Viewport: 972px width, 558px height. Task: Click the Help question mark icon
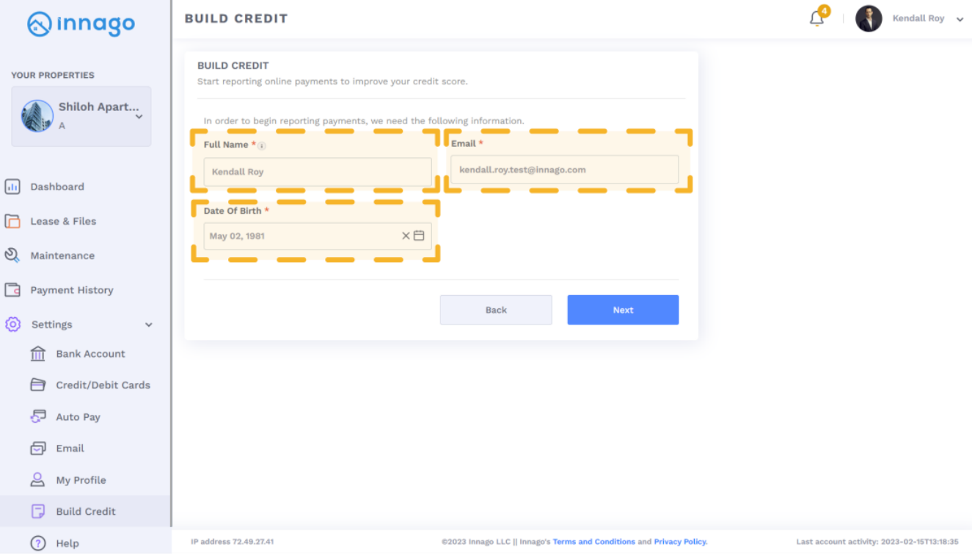37,543
